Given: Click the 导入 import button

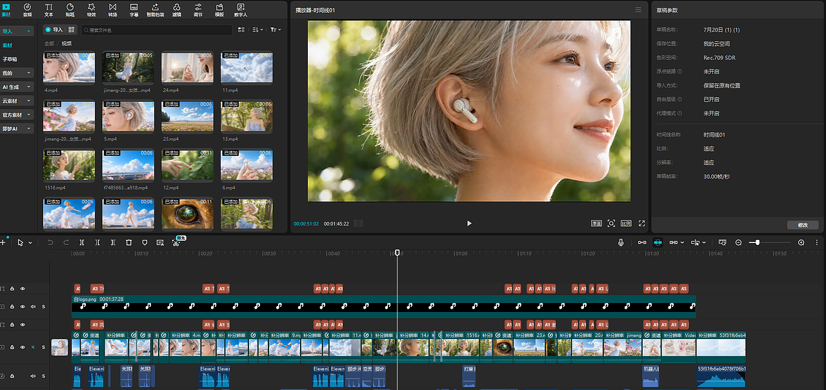Looking at the screenshot, I should tap(54, 30).
